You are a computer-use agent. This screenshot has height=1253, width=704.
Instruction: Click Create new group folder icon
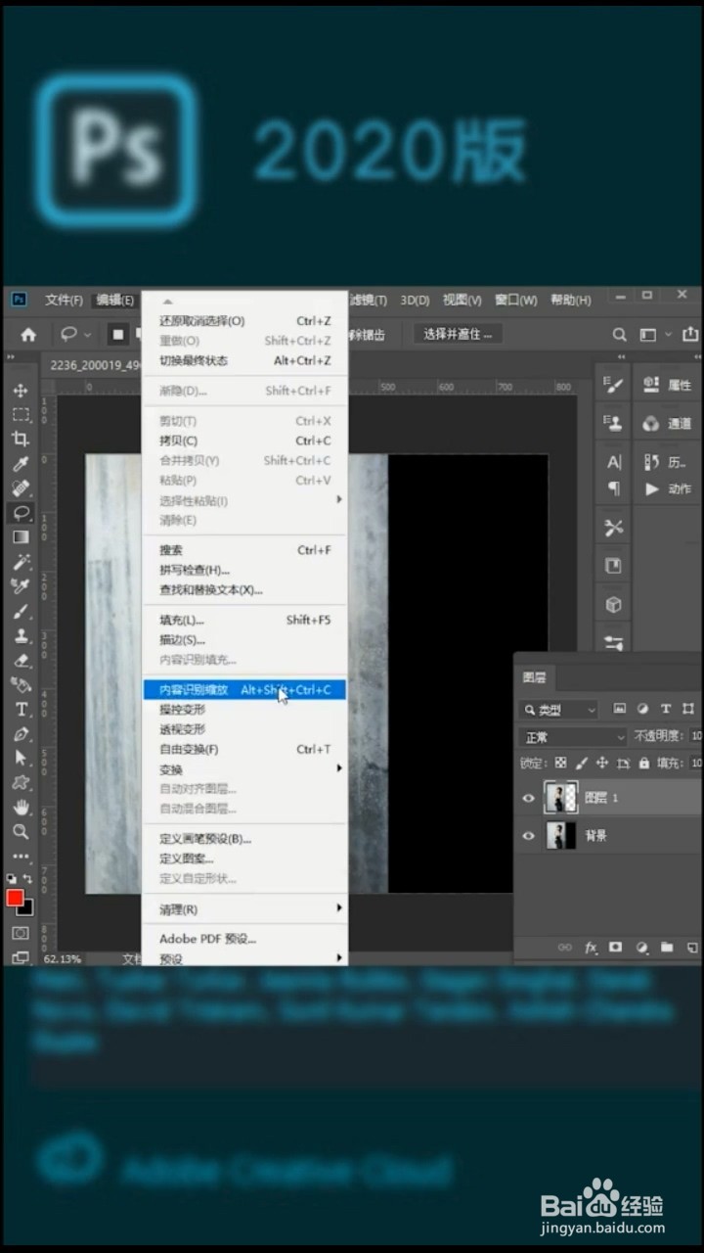667,948
